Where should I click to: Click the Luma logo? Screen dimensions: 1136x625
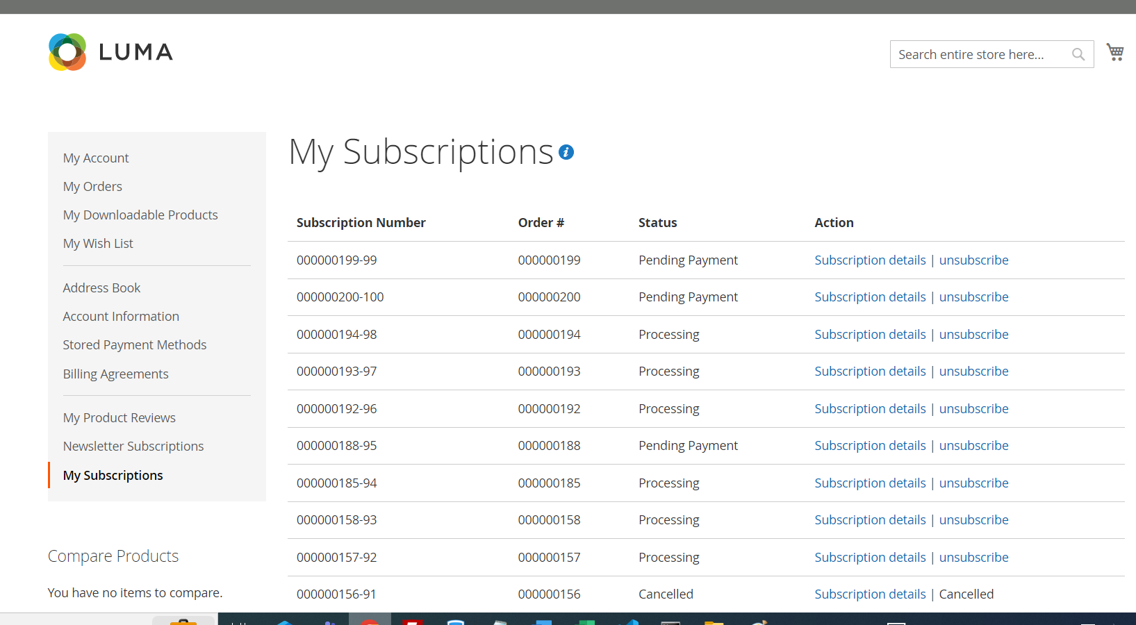pyautogui.click(x=110, y=52)
